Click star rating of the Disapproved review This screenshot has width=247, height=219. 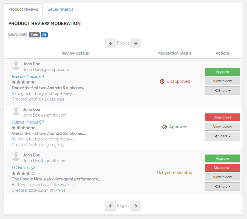[x=23, y=82]
